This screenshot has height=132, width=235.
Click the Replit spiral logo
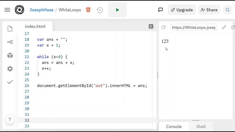pyautogui.click(x=19, y=10)
